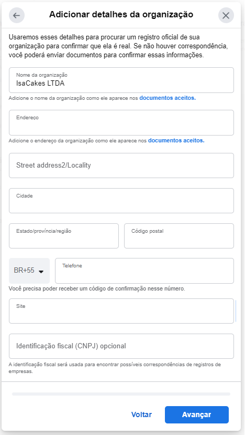
Task: Open documentos aceitos link under organization name
Action: [x=168, y=98]
